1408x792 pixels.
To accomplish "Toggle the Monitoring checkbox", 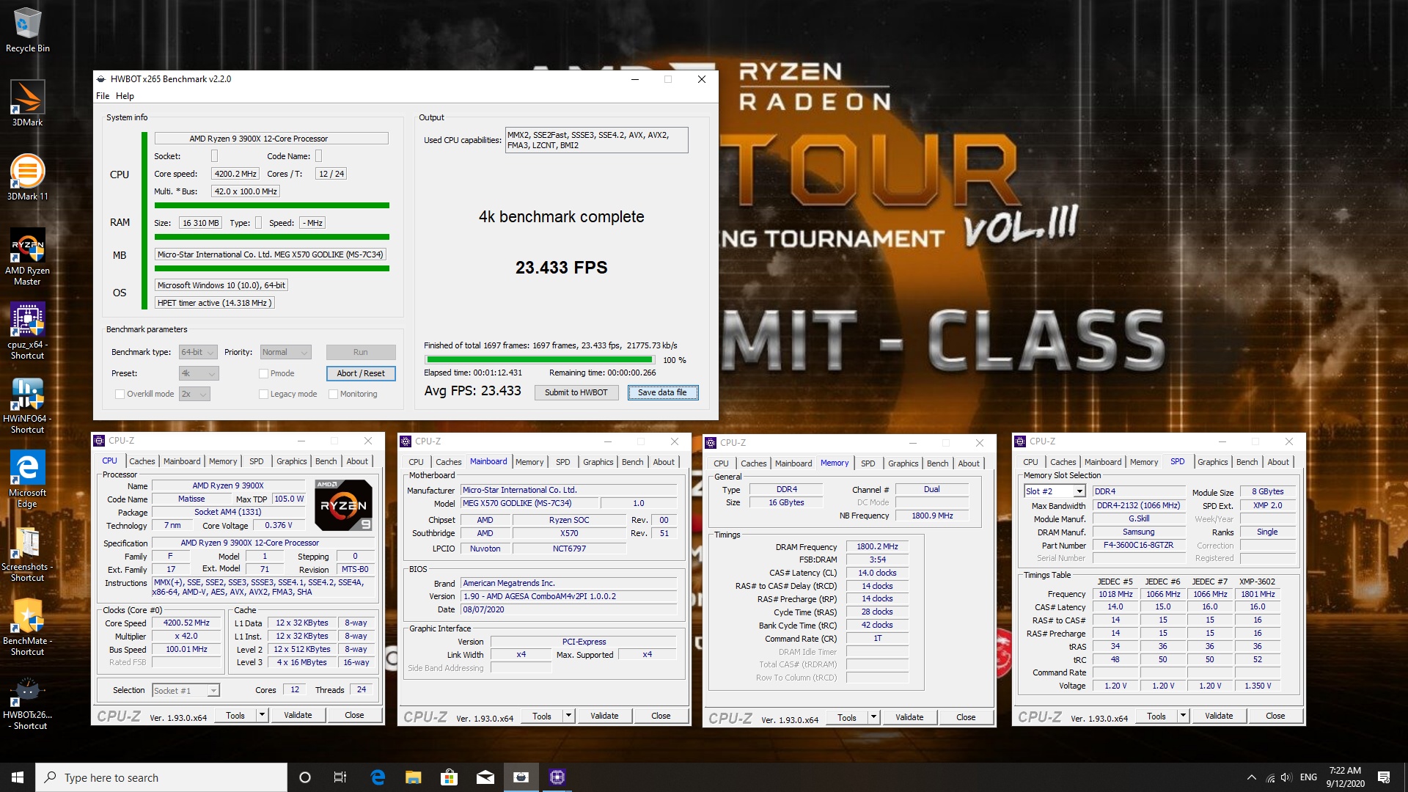I will (333, 394).
